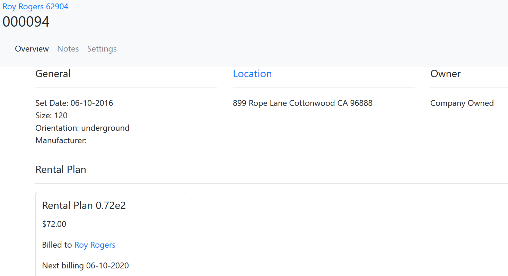
Task: Open the Settings tab
Action: click(102, 49)
